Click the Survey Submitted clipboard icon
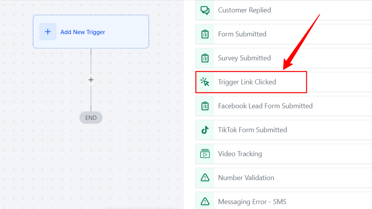The image size is (372, 209). (x=205, y=58)
